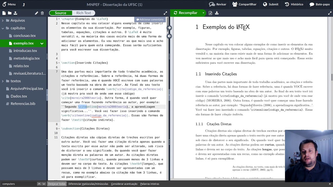Toggle Destacar todas highlight option
This screenshot has height=187, width=333.
click(57, 184)
